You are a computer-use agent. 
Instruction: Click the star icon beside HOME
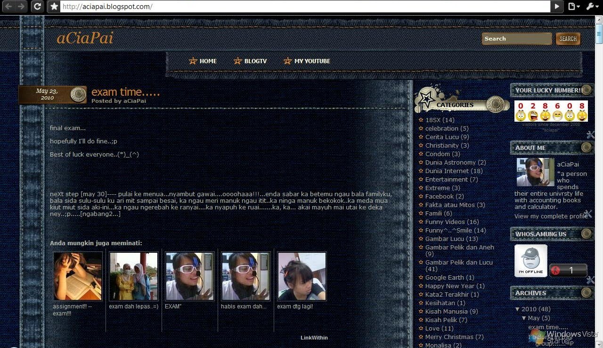click(193, 61)
